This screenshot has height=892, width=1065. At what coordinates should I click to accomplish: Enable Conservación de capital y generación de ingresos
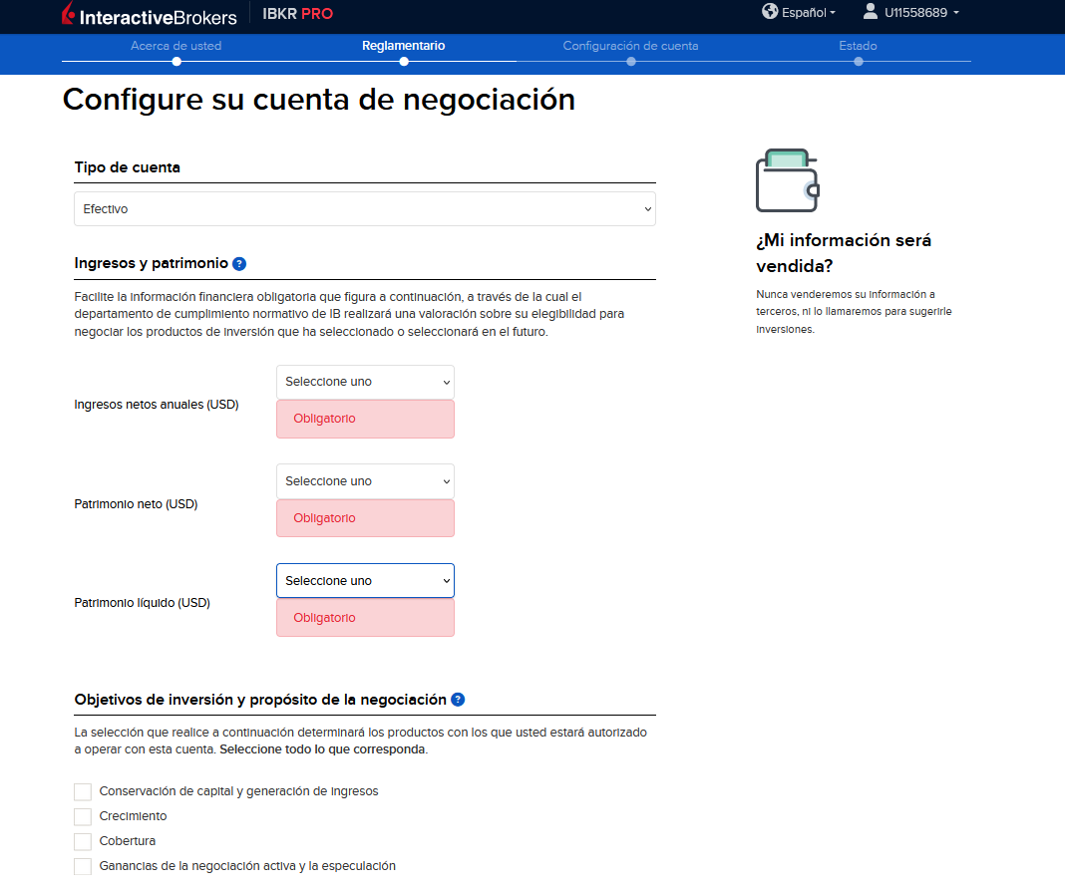(x=83, y=791)
